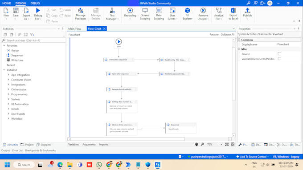The image size is (303, 170).
Task: Collapse the Misc properties section
Action: click(x=239, y=49)
